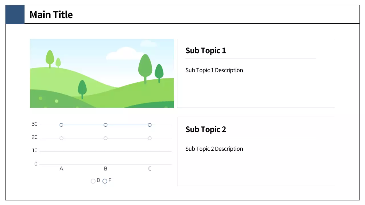Click the 30 value on the y-axis
Image resolution: width=365 pixels, height=205 pixels.
pyautogui.click(x=35, y=124)
